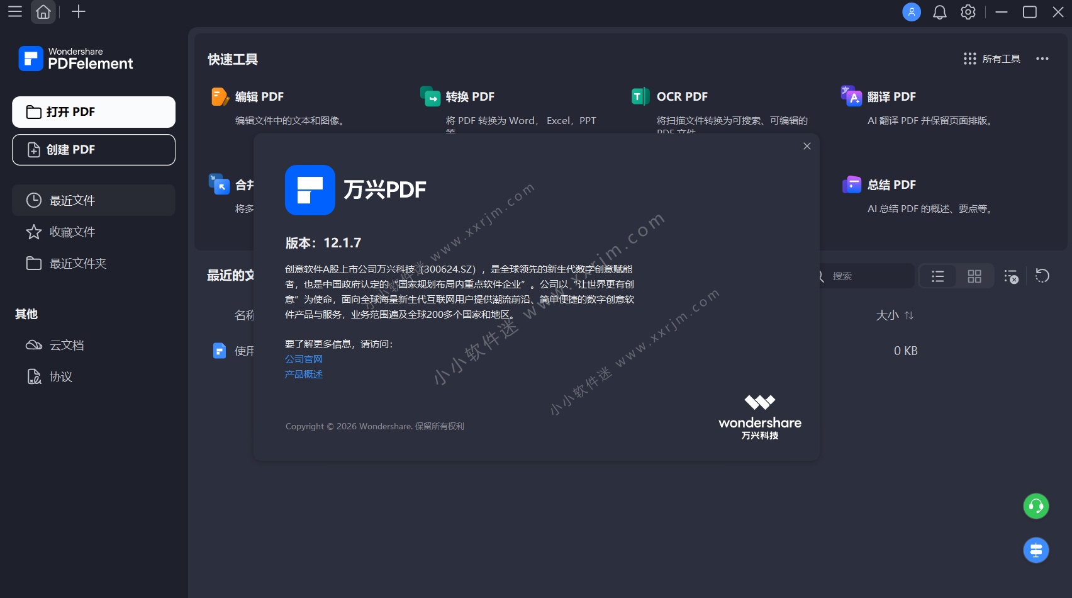Click the 创建 PDF button
The width and height of the screenshot is (1072, 598).
(93, 150)
